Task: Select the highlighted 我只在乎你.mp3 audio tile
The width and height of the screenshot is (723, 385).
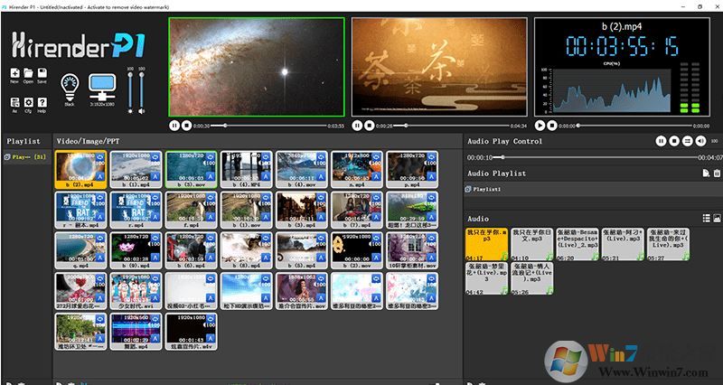Action: click(x=486, y=244)
